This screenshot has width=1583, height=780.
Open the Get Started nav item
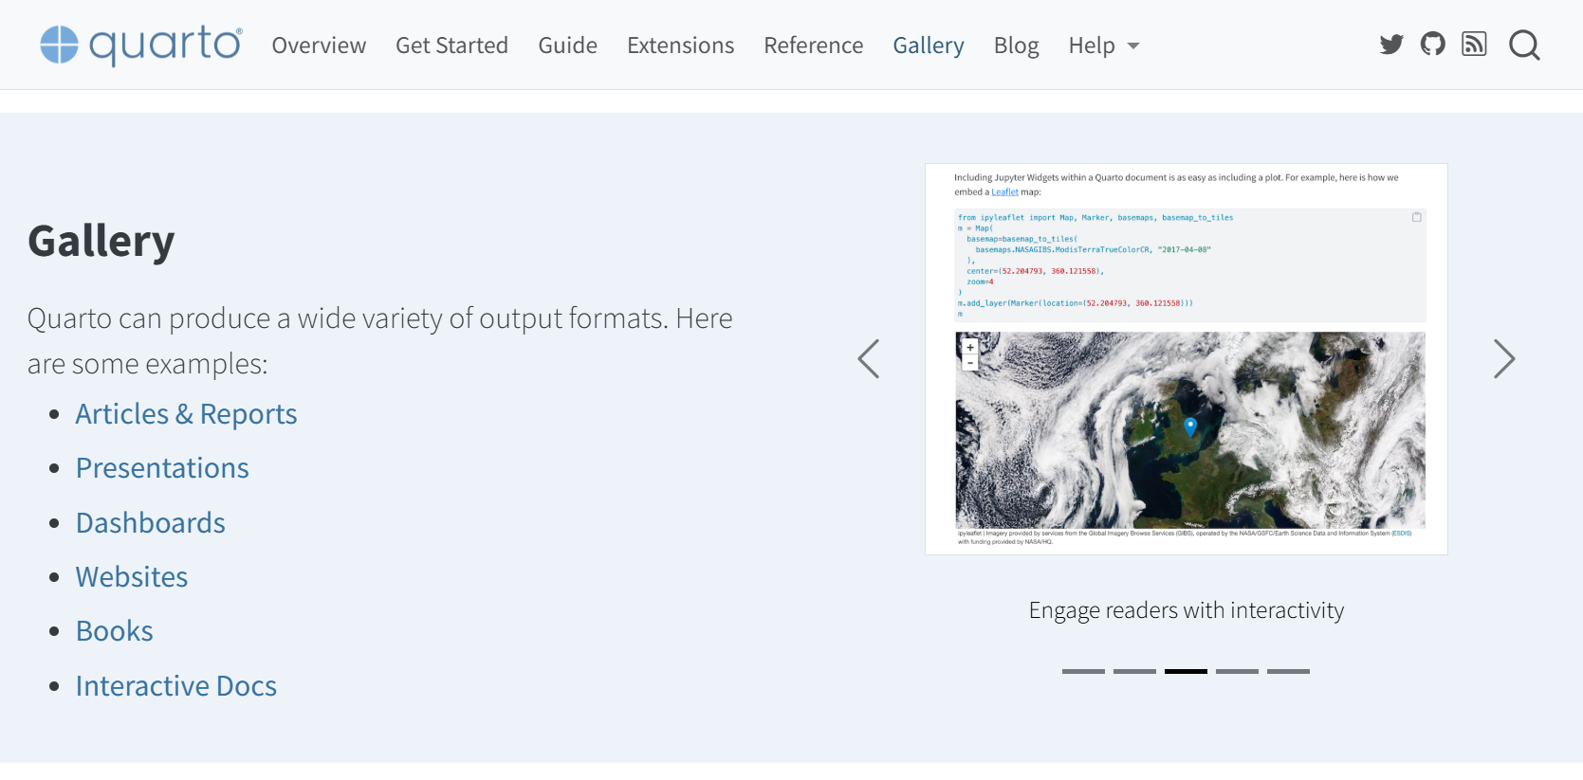click(x=451, y=45)
